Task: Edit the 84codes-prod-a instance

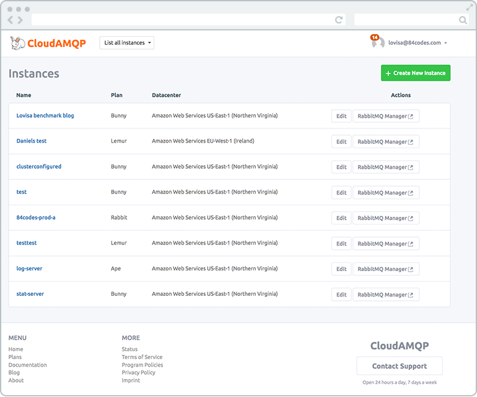Action: point(341,218)
